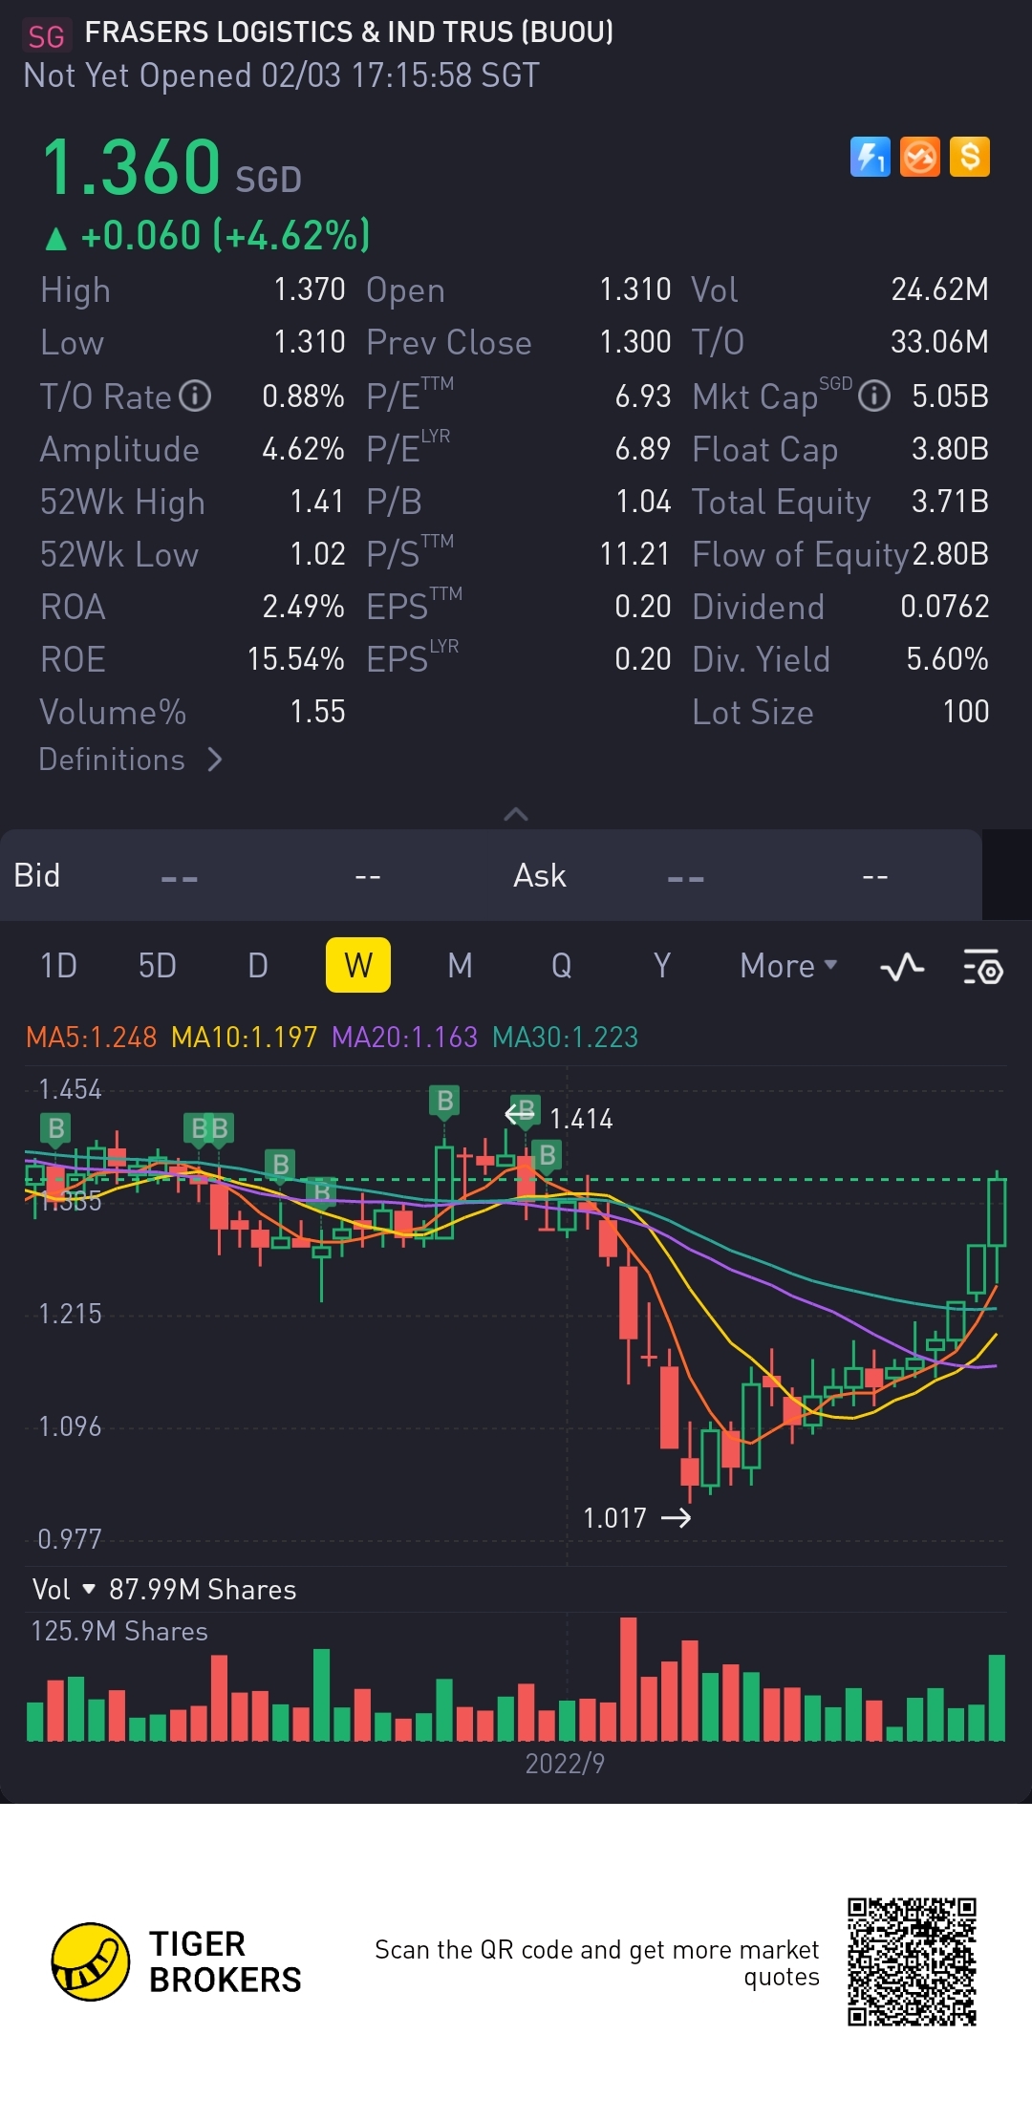The height and width of the screenshot is (2121, 1032).
Task: Tap the Div. Yield 5.60% value
Action: pyautogui.click(x=947, y=658)
